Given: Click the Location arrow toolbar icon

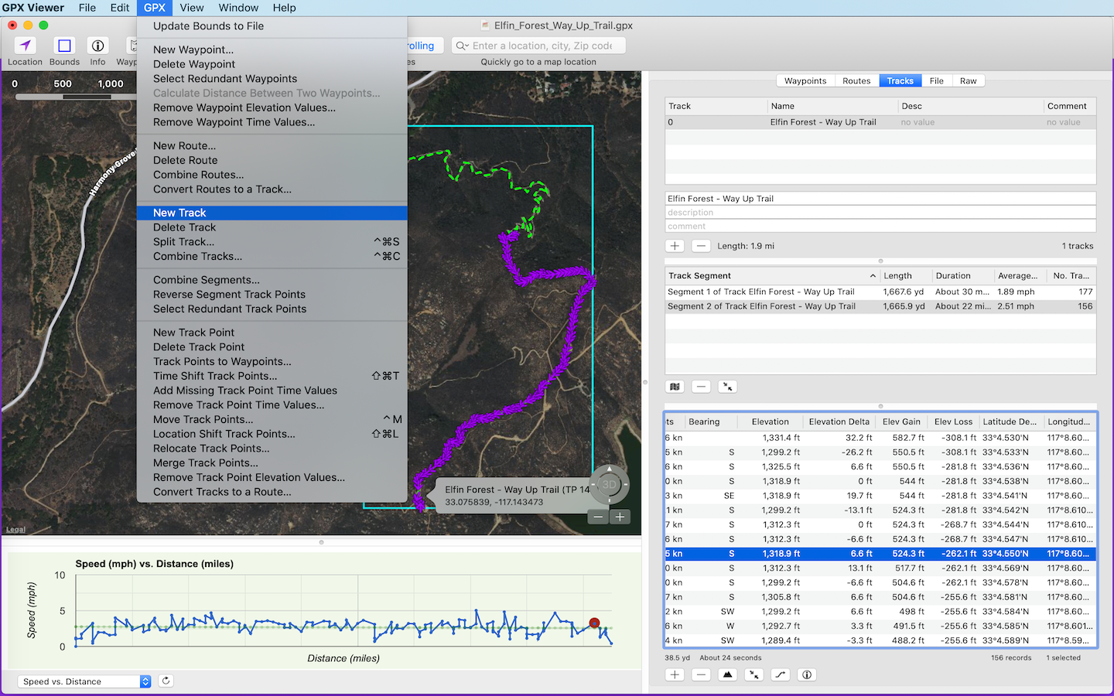Looking at the screenshot, I should click(x=25, y=46).
